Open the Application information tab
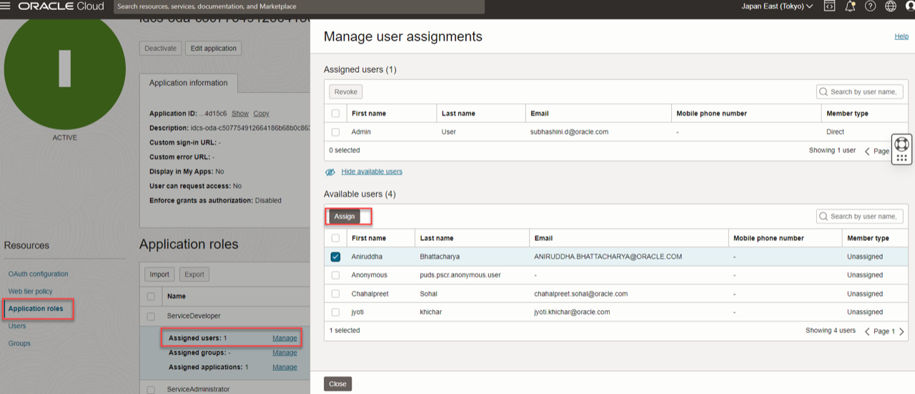Viewport: 915px width, 394px height. point(188,83)
